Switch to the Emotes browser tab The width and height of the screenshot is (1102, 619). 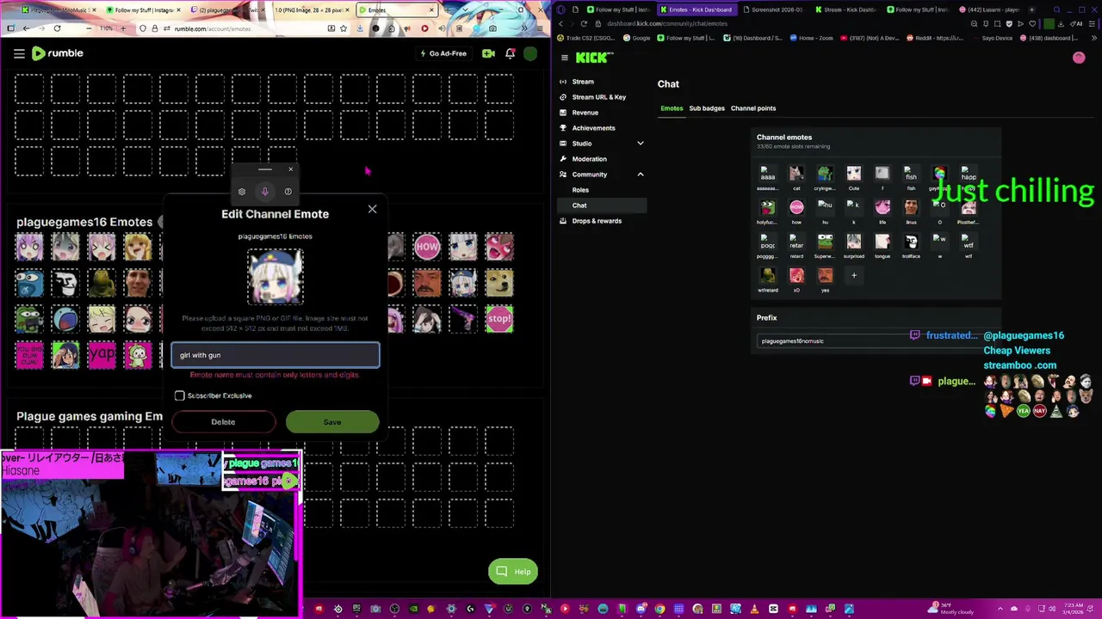(396, 9)
